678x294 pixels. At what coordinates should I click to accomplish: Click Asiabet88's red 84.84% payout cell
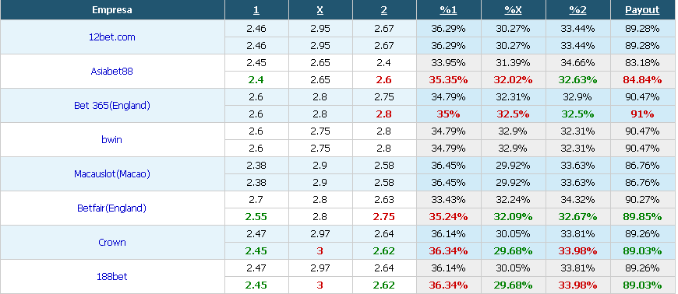642,80
